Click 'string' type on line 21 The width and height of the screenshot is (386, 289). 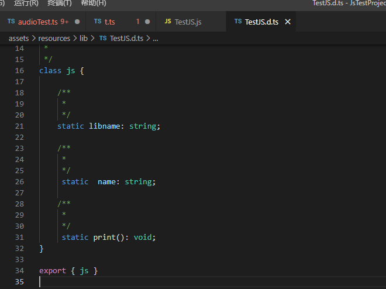point(143,126)
